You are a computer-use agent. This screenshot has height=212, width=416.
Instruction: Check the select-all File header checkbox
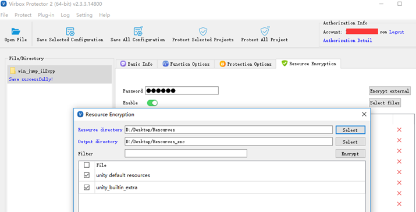(87, 165)
